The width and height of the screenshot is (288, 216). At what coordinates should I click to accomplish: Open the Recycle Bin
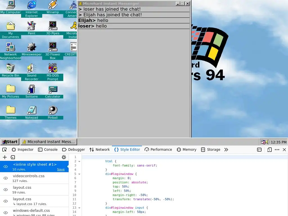click(10, 70)
